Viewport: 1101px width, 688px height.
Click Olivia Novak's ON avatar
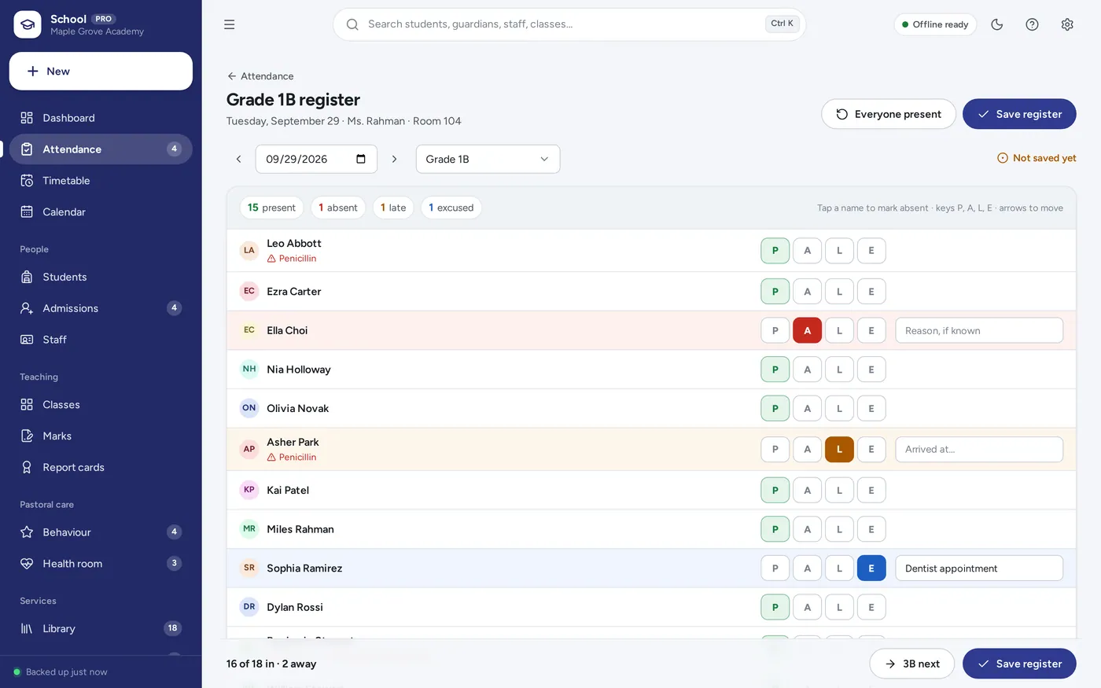pos(249,408)
